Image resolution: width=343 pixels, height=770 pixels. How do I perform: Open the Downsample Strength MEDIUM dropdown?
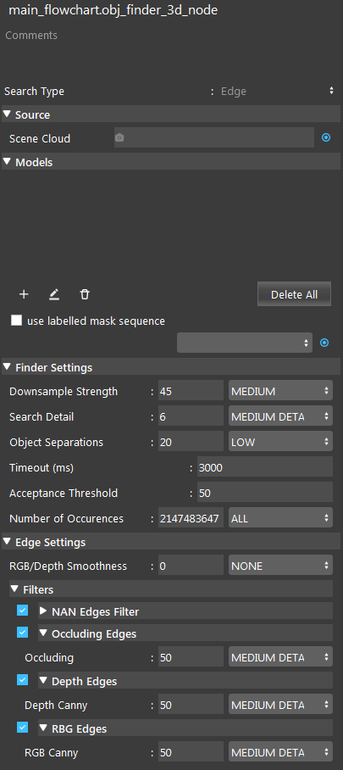tap(280, 392)
